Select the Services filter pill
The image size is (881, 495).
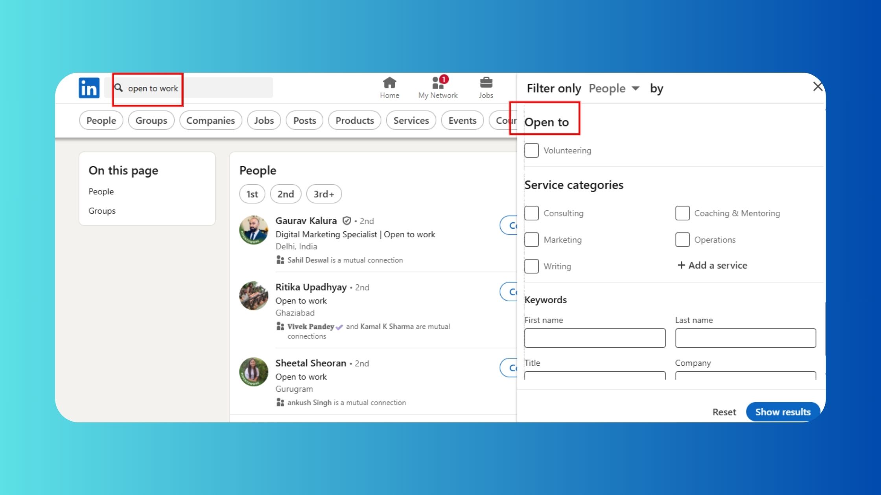(411, 120)
